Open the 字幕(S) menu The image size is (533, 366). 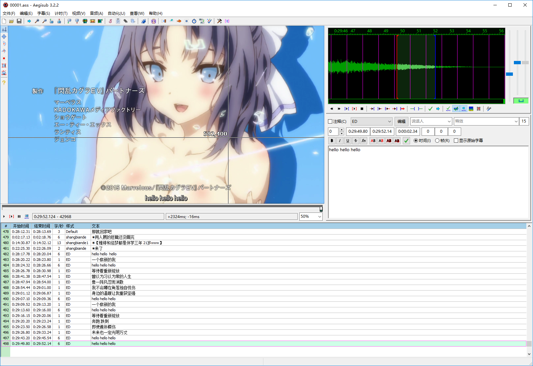pos(44,14)
